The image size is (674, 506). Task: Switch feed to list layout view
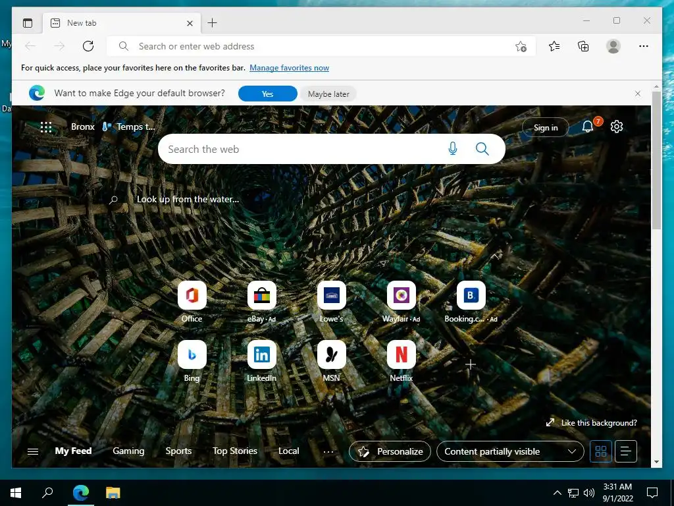pyautogui.click(x=626, y=451)
